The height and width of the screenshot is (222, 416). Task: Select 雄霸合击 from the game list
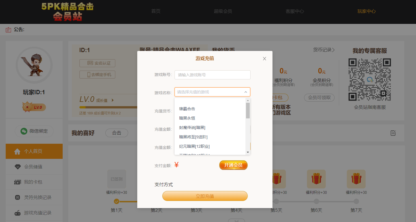[x=187, y=109]
